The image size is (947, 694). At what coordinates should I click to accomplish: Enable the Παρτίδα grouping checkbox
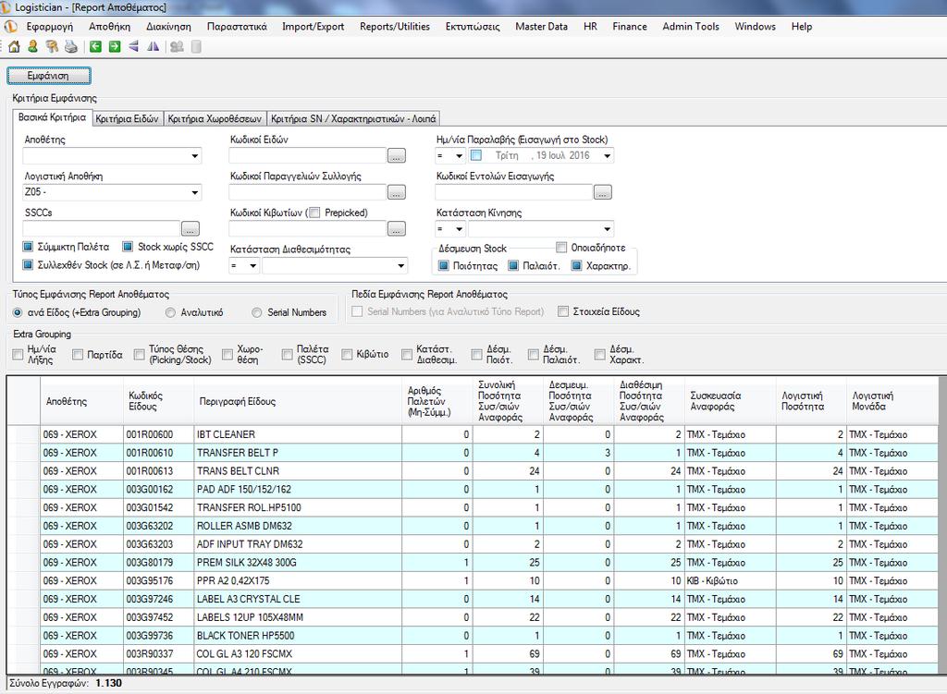[x=78, y=354]
